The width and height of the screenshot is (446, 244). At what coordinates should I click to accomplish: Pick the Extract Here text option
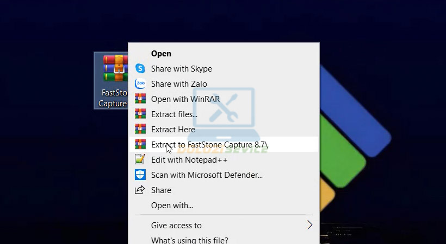[173, 130]
